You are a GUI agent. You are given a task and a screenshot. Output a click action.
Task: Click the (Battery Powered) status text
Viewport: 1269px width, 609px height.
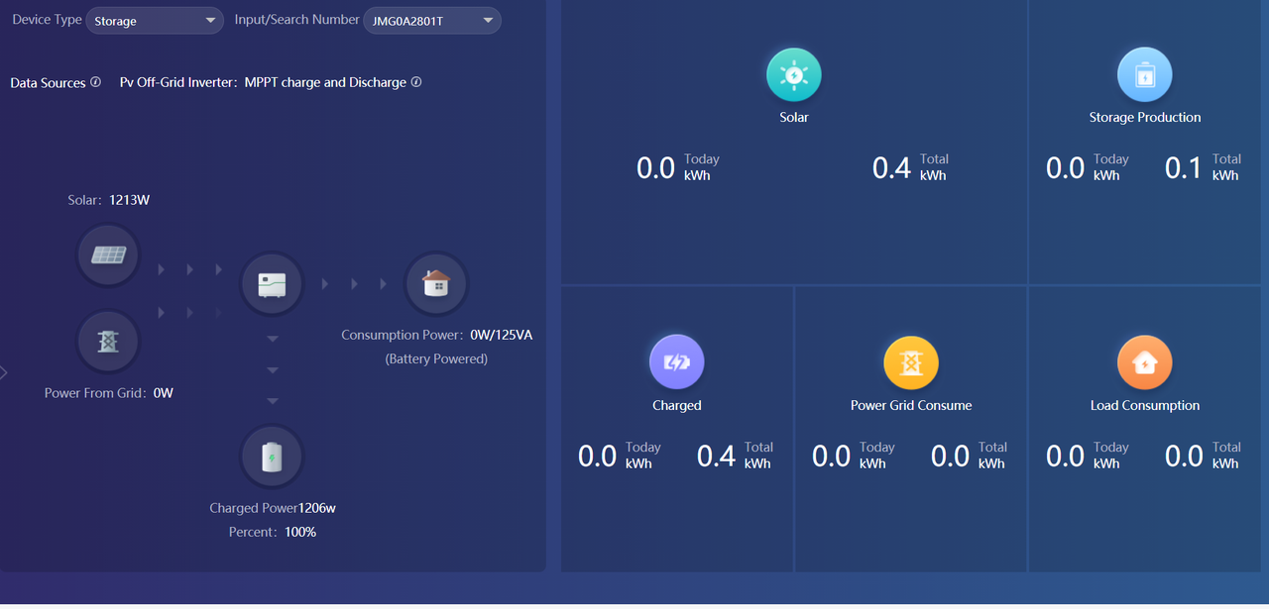tap(436, 358)
